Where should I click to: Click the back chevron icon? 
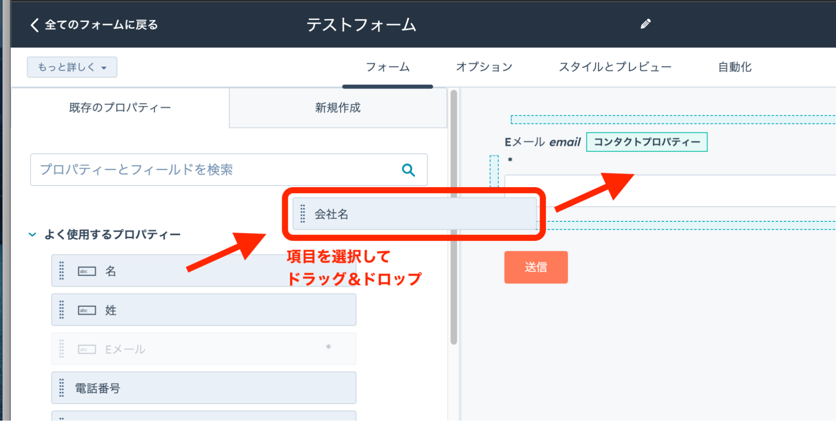pyautogui.click(x=35, y=25)
